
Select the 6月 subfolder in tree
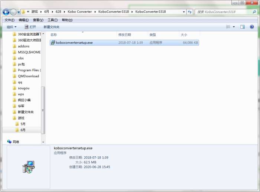[20, 130]
